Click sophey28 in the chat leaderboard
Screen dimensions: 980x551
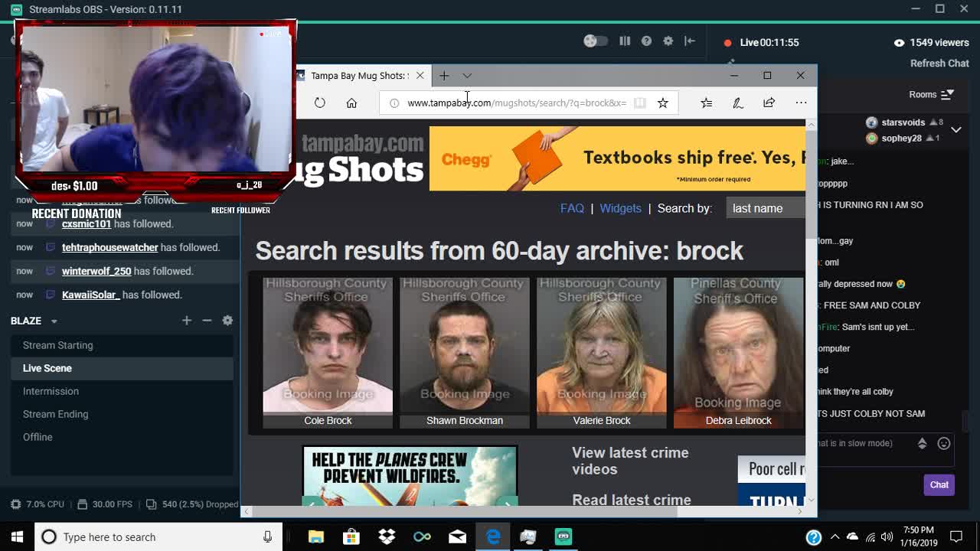901,139
